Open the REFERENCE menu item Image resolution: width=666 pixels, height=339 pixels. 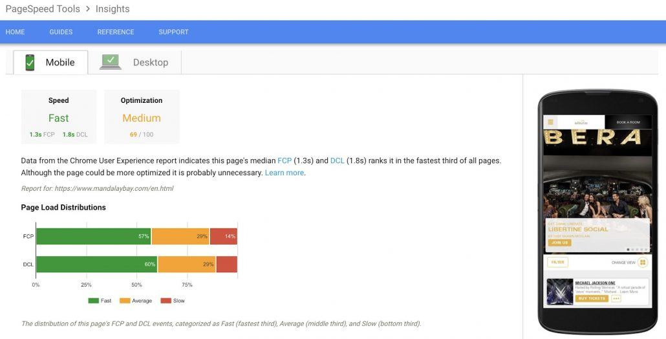[x=116, y=32]
